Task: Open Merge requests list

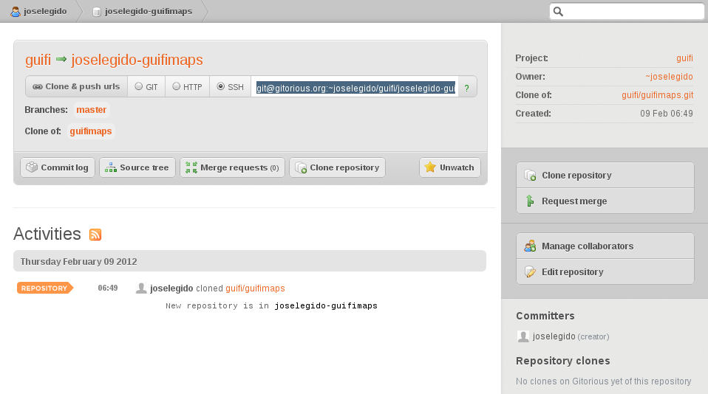Action: [231, 167]
